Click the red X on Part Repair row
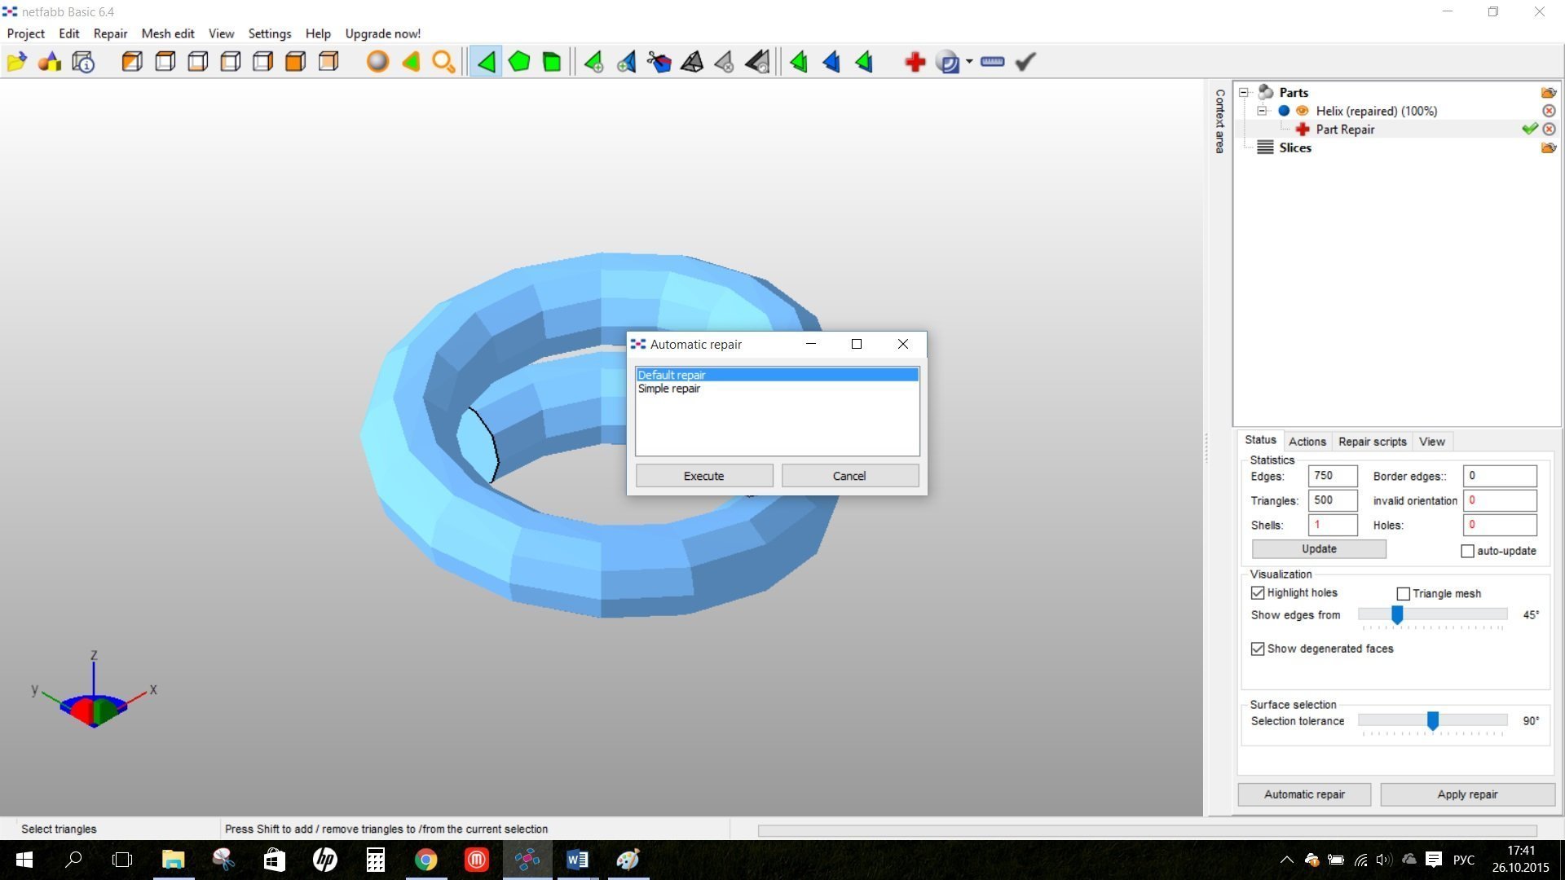Screen dimensions: 1565x880 [x=1549, y=129]
